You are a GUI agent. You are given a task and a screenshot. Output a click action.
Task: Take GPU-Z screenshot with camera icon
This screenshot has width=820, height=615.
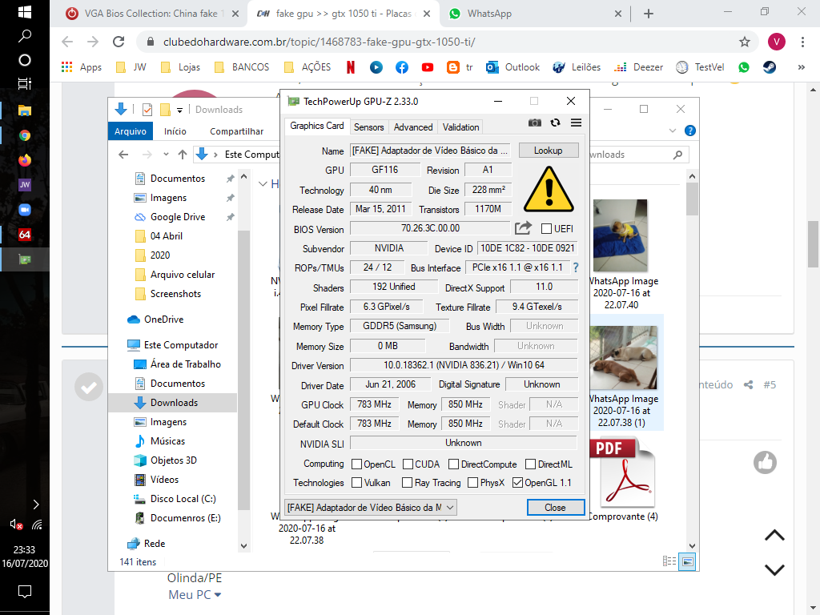[534, 123]
